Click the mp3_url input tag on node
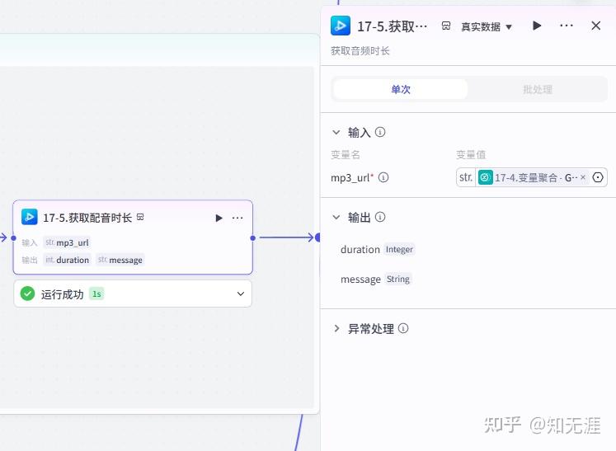The height and width of the screenshot is (451, 616). tap(67, 242)
